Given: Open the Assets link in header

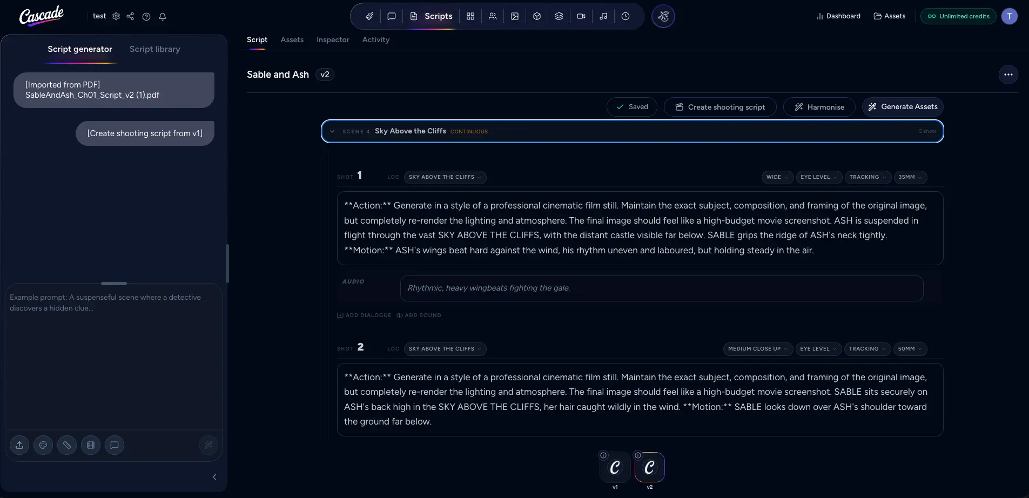Looking at the screenshot, I should (x=890, y=16).
